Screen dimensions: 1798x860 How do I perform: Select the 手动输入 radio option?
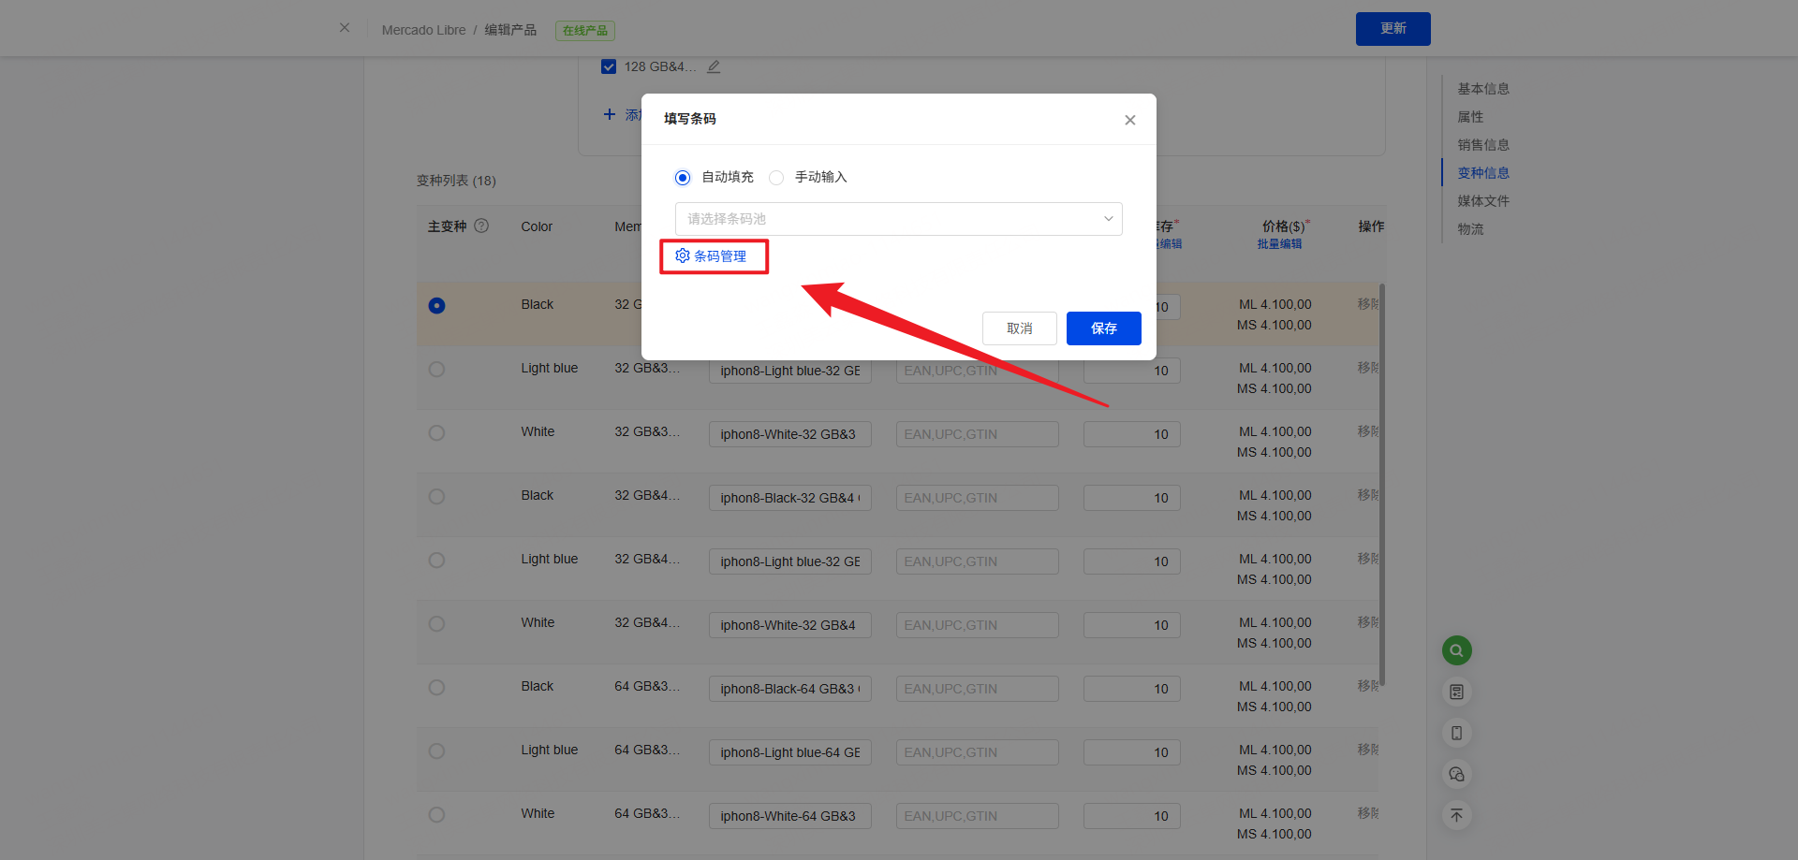(776, 178)
